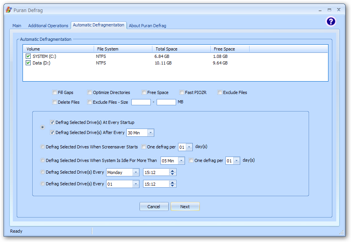Click the maximum file size input field
The width and height of the screenshot is (351, 242).
point(166,102)
